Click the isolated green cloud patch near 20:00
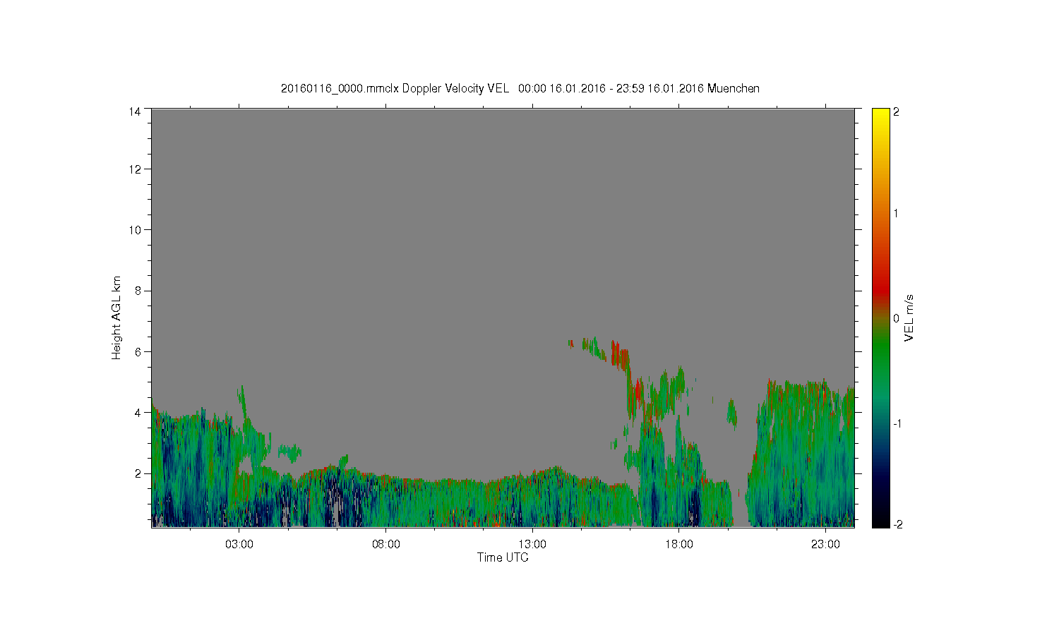 (x=732, y=413)
